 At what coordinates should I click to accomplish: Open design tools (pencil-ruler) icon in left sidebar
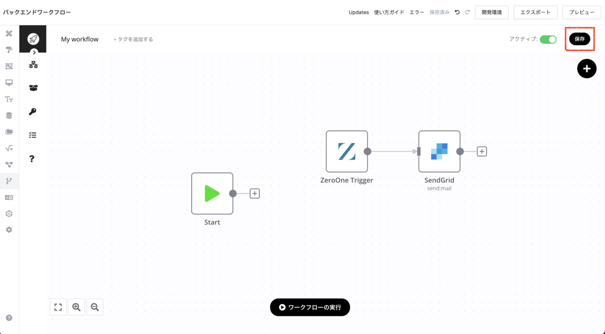(9, 33)
